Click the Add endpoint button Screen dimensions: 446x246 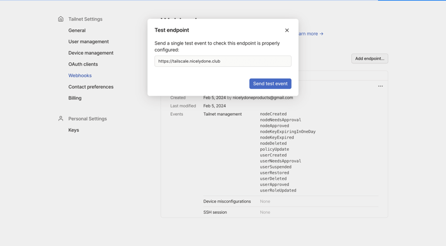pos(370,58)
